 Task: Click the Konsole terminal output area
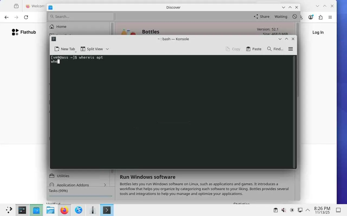pyautogui.click(x=172, y=112)
